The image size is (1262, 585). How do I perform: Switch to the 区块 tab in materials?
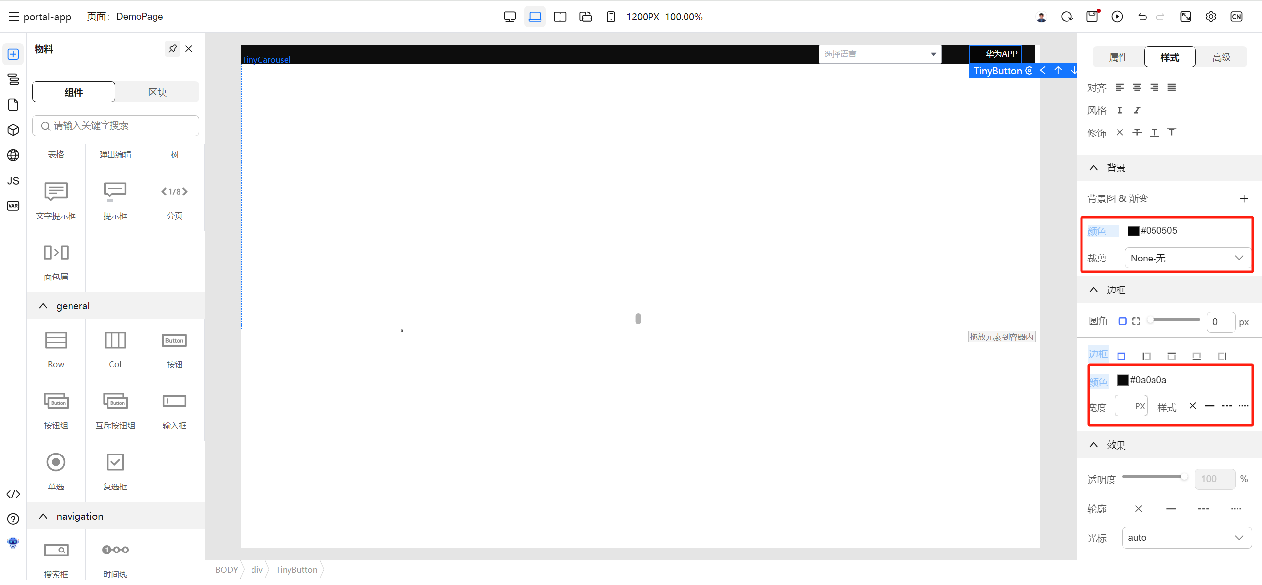click(157, 92)
